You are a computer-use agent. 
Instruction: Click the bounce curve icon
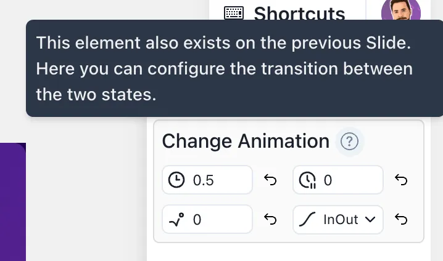[176, 220]
